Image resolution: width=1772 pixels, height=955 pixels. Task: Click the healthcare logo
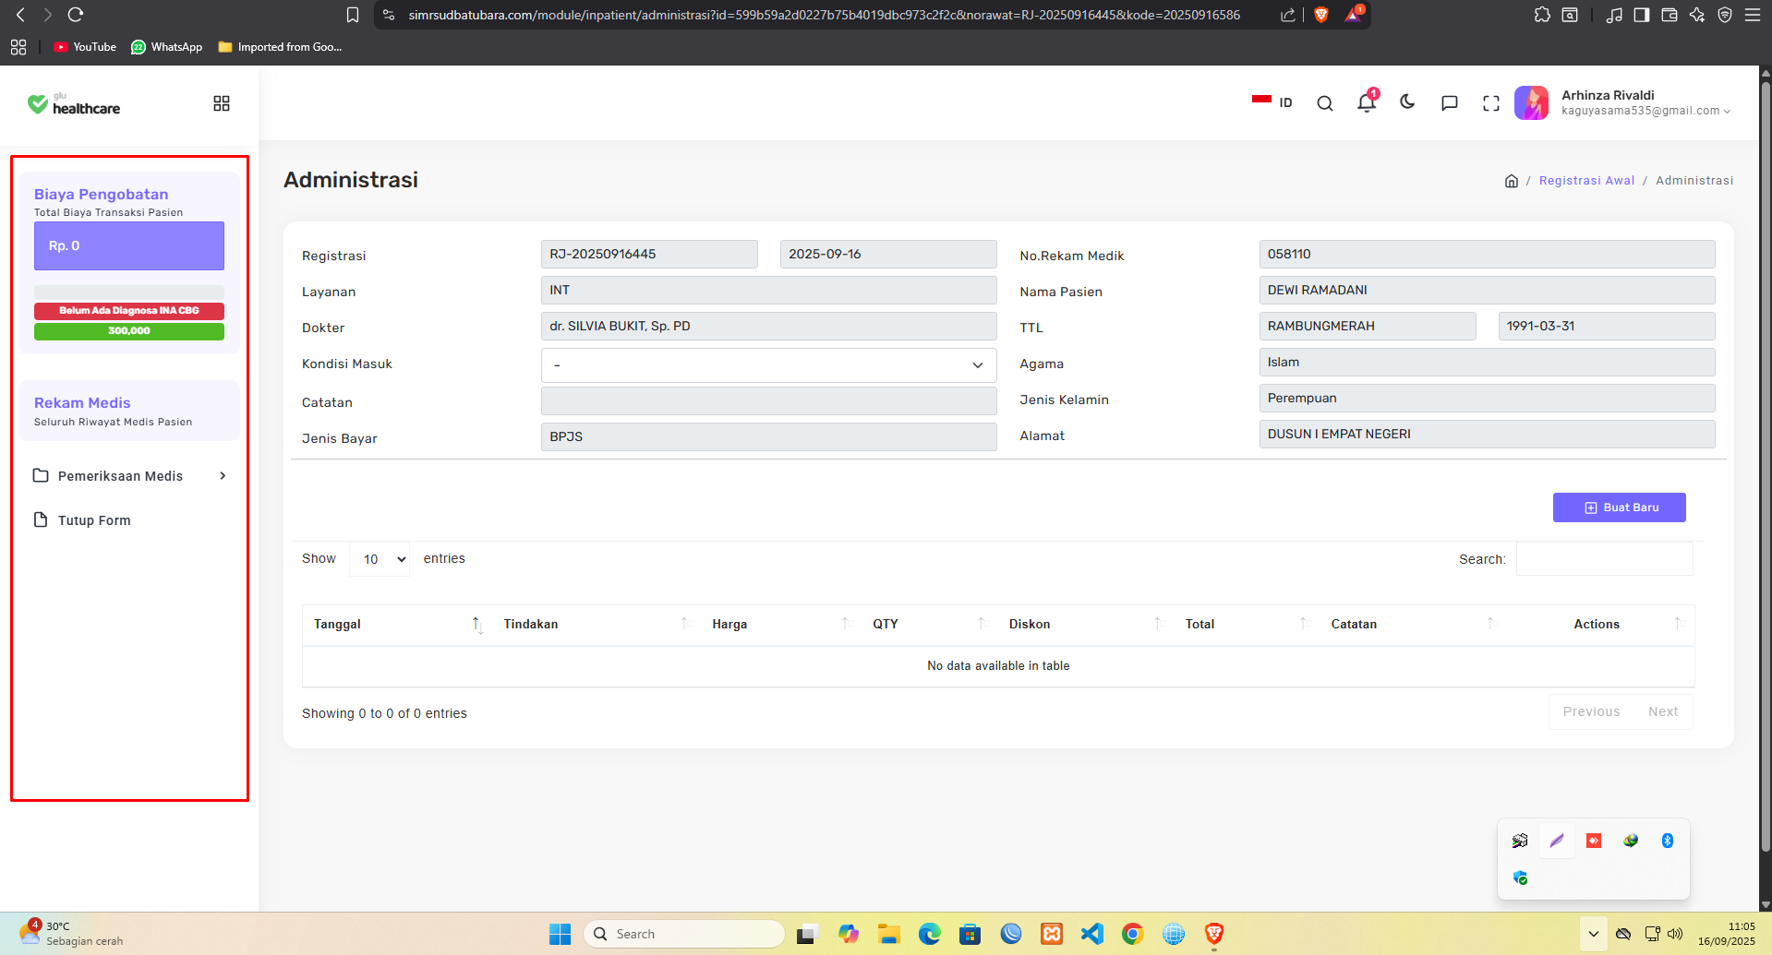point(74,104)
